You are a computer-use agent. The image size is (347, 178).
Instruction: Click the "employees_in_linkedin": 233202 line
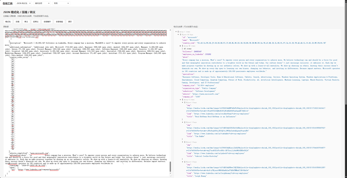(x=197, y=54)
